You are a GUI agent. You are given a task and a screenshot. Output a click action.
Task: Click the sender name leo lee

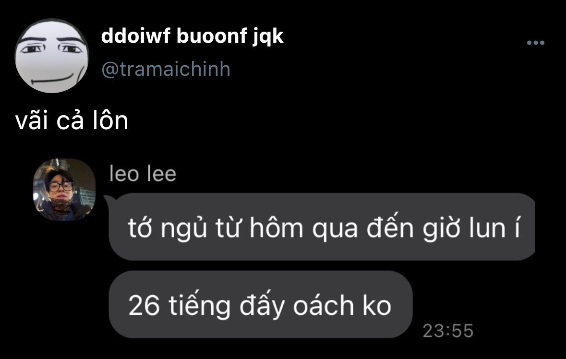pos(143,174)
